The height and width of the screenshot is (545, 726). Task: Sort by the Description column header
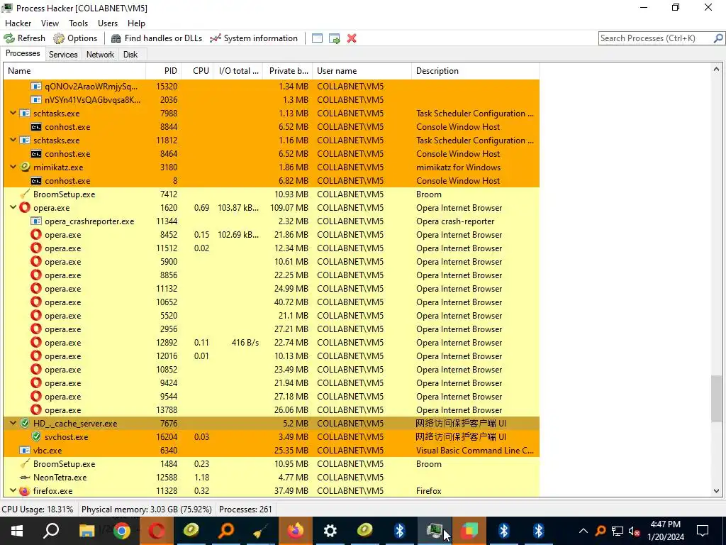click(475, 71)
